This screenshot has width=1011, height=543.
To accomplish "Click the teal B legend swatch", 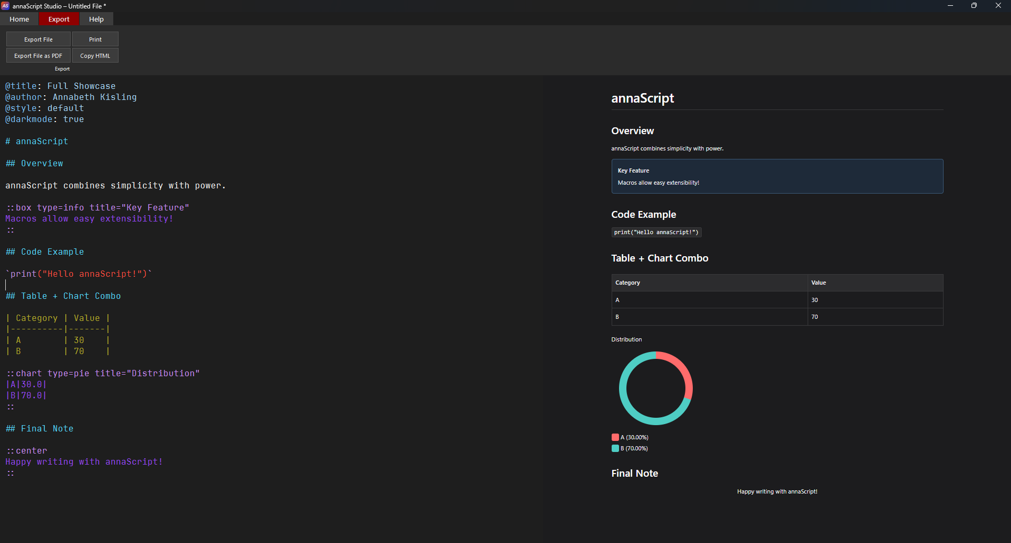I will click(615, 448).
